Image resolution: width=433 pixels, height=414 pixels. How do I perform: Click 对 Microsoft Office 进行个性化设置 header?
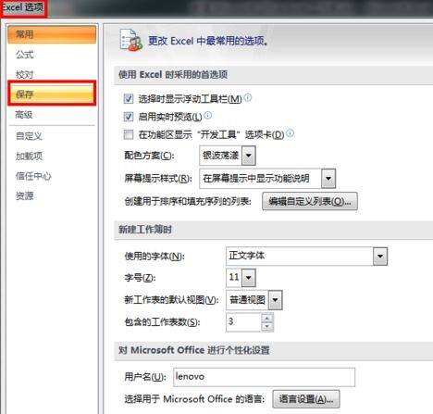[194, 350]
